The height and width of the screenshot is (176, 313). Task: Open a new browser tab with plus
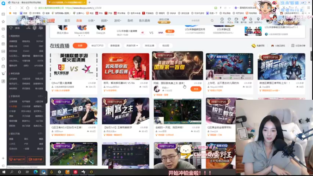click(90, 2)
